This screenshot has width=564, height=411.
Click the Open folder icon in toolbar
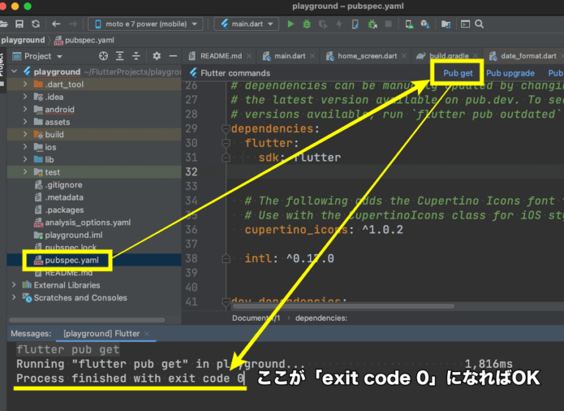4,24
